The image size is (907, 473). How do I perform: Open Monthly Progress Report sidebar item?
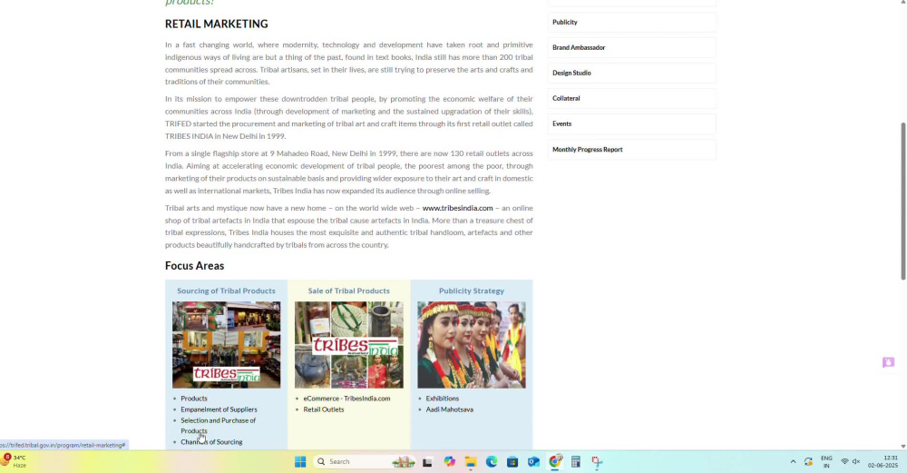coord(631,150)
